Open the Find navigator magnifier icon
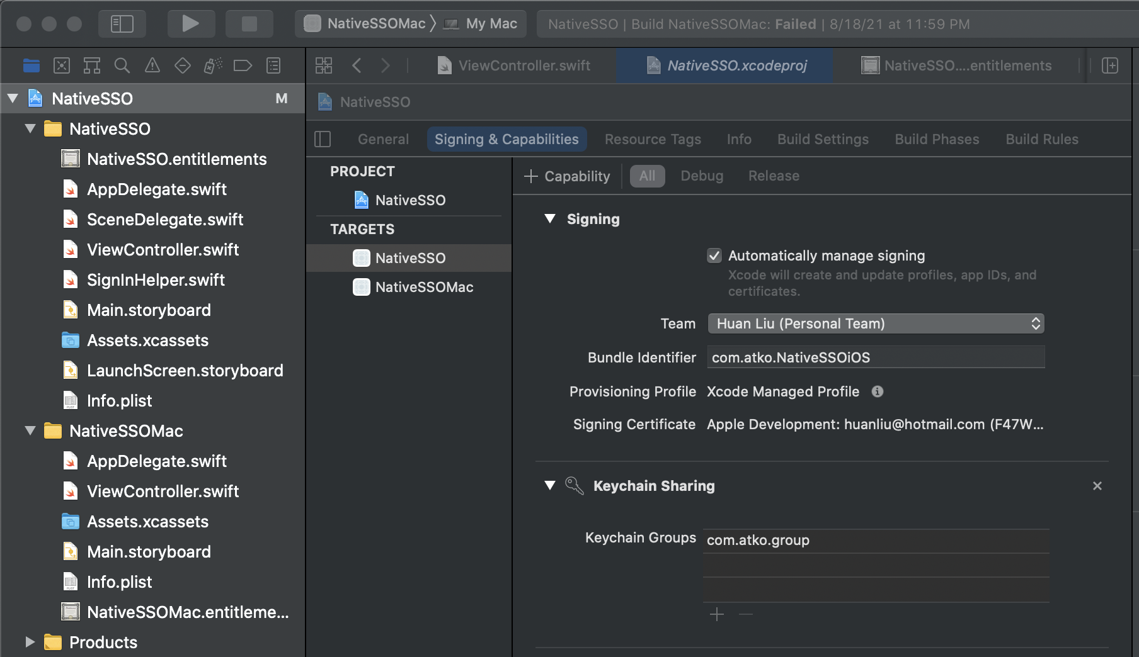 click(x=122, y=65)
